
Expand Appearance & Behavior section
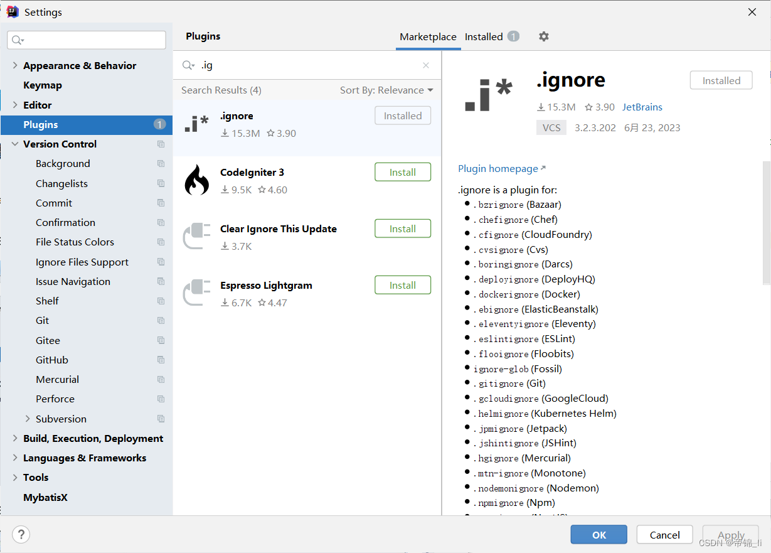click(15, 65)
